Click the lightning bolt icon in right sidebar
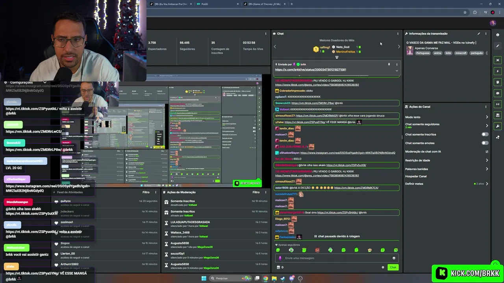 498,71
